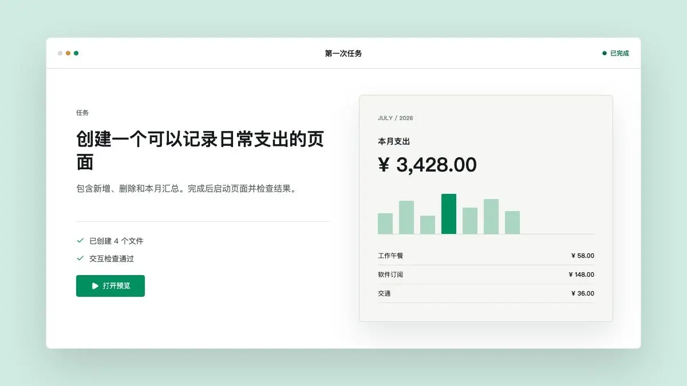The image size is (687, 386).
Task: Click the play icon in 打开预览
Action: tap(95, 286)
